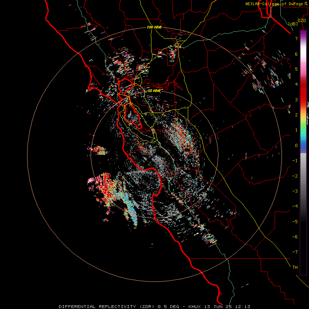The width and height of the screenshot is (309, 309).
Task: Click the 50 NMI range ring label
Action: pyautogui.click(x=154, y=91)
